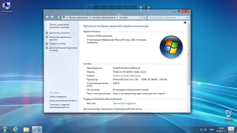This screenshot has height=133, width=237.
Task: Click the refresh button beside address bar
Action: click(144, 18)
